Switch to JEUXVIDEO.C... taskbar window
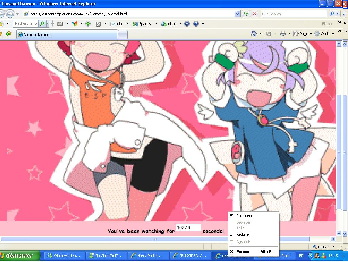348x262 pixels. pyautogui.click(x=190, y=256)
